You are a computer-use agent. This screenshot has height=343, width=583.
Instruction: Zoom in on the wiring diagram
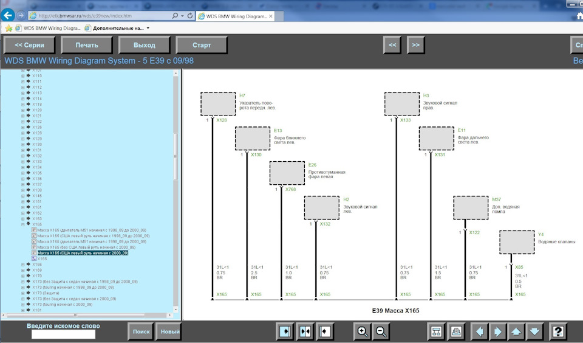(x=363, y=331)
